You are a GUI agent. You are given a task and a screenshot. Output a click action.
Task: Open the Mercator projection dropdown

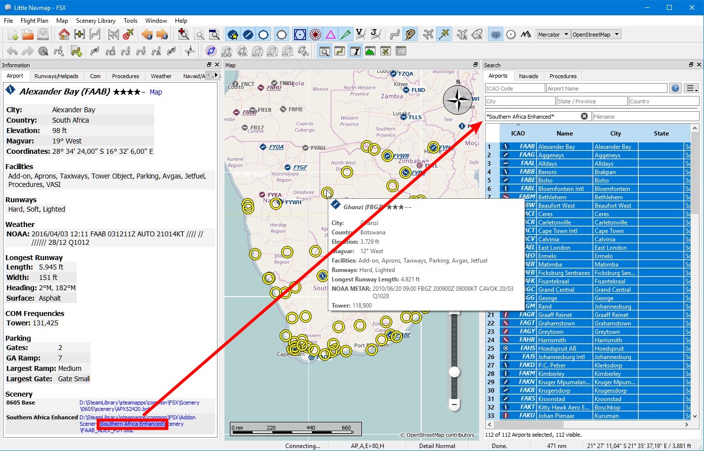click(553, 34)
